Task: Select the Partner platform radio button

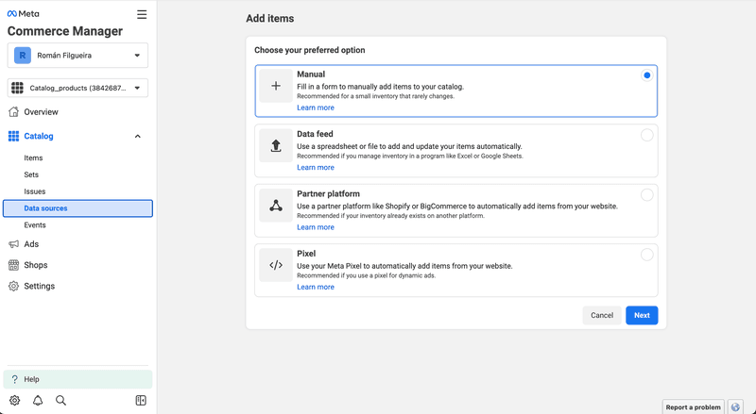Action: (x=647, y=195)
